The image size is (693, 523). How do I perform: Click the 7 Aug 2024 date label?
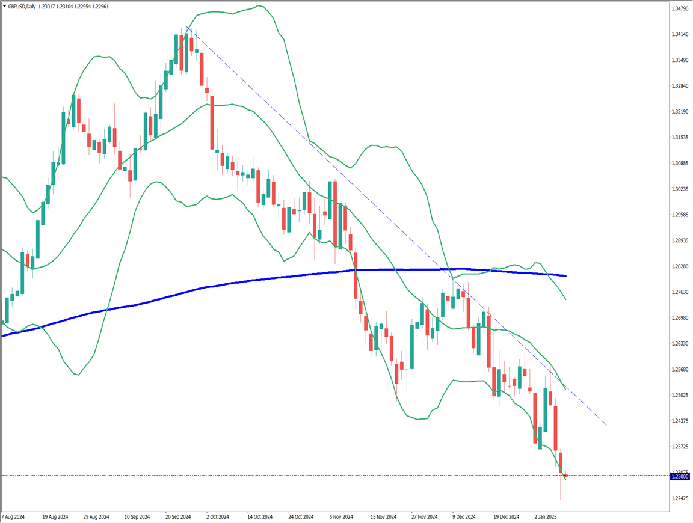coord(13,516)
